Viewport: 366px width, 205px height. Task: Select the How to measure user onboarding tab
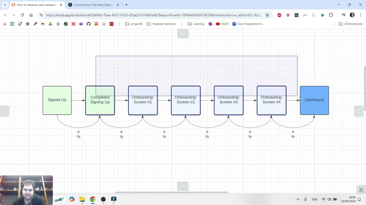click(x=36, y=5)
